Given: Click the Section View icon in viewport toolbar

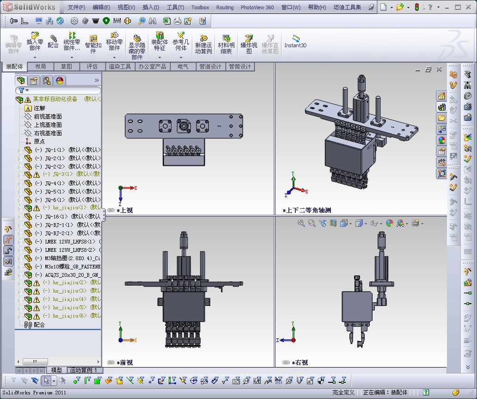Looking at the screenshot, I should pyautogui.click(x=333, y=223).
